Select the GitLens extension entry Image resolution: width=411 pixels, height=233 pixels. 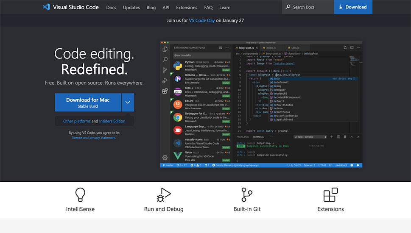coord(201,79)
